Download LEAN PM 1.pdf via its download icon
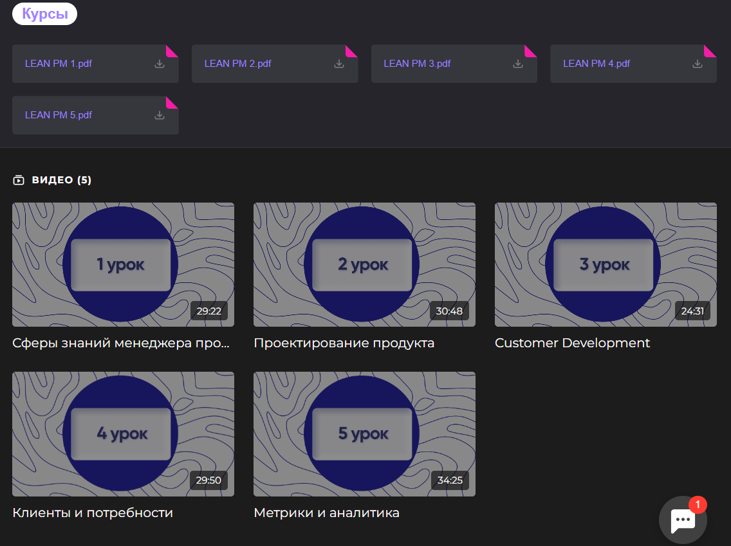The width and height of the screenshot is (731, 546). (x=160, y=64)
